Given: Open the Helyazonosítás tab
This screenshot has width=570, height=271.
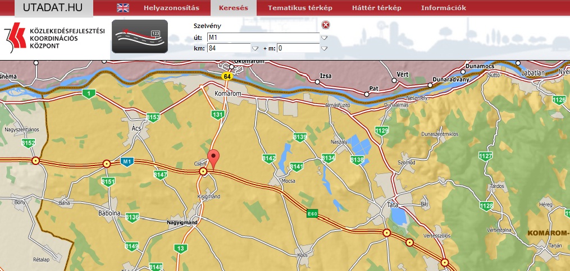Looking at the screenshot, I should [x=171, y=8].
